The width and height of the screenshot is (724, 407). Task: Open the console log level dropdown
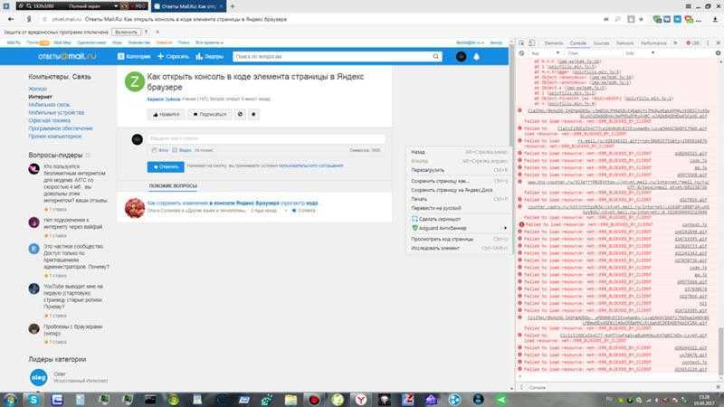[x=640, y=53]
